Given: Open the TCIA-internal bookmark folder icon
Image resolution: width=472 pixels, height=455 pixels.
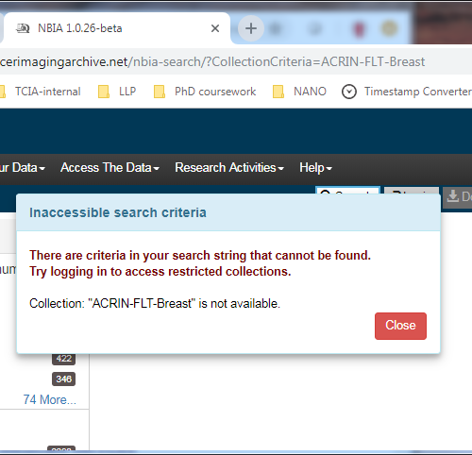Looking at the screenshot, I should pyautogui.click(x=3, y=92).
